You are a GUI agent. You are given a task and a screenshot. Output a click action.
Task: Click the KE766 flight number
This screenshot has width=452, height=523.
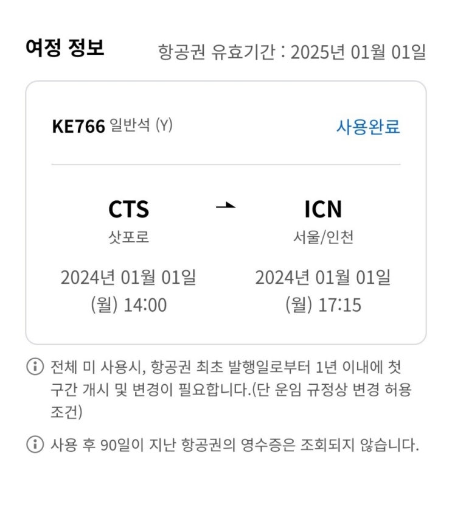pyautogui.click(x=78, y=127)
